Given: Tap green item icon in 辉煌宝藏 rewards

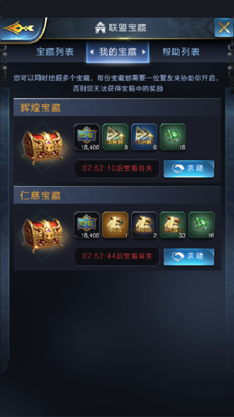Looking at the screenshot, I should [x=173, y=137].
